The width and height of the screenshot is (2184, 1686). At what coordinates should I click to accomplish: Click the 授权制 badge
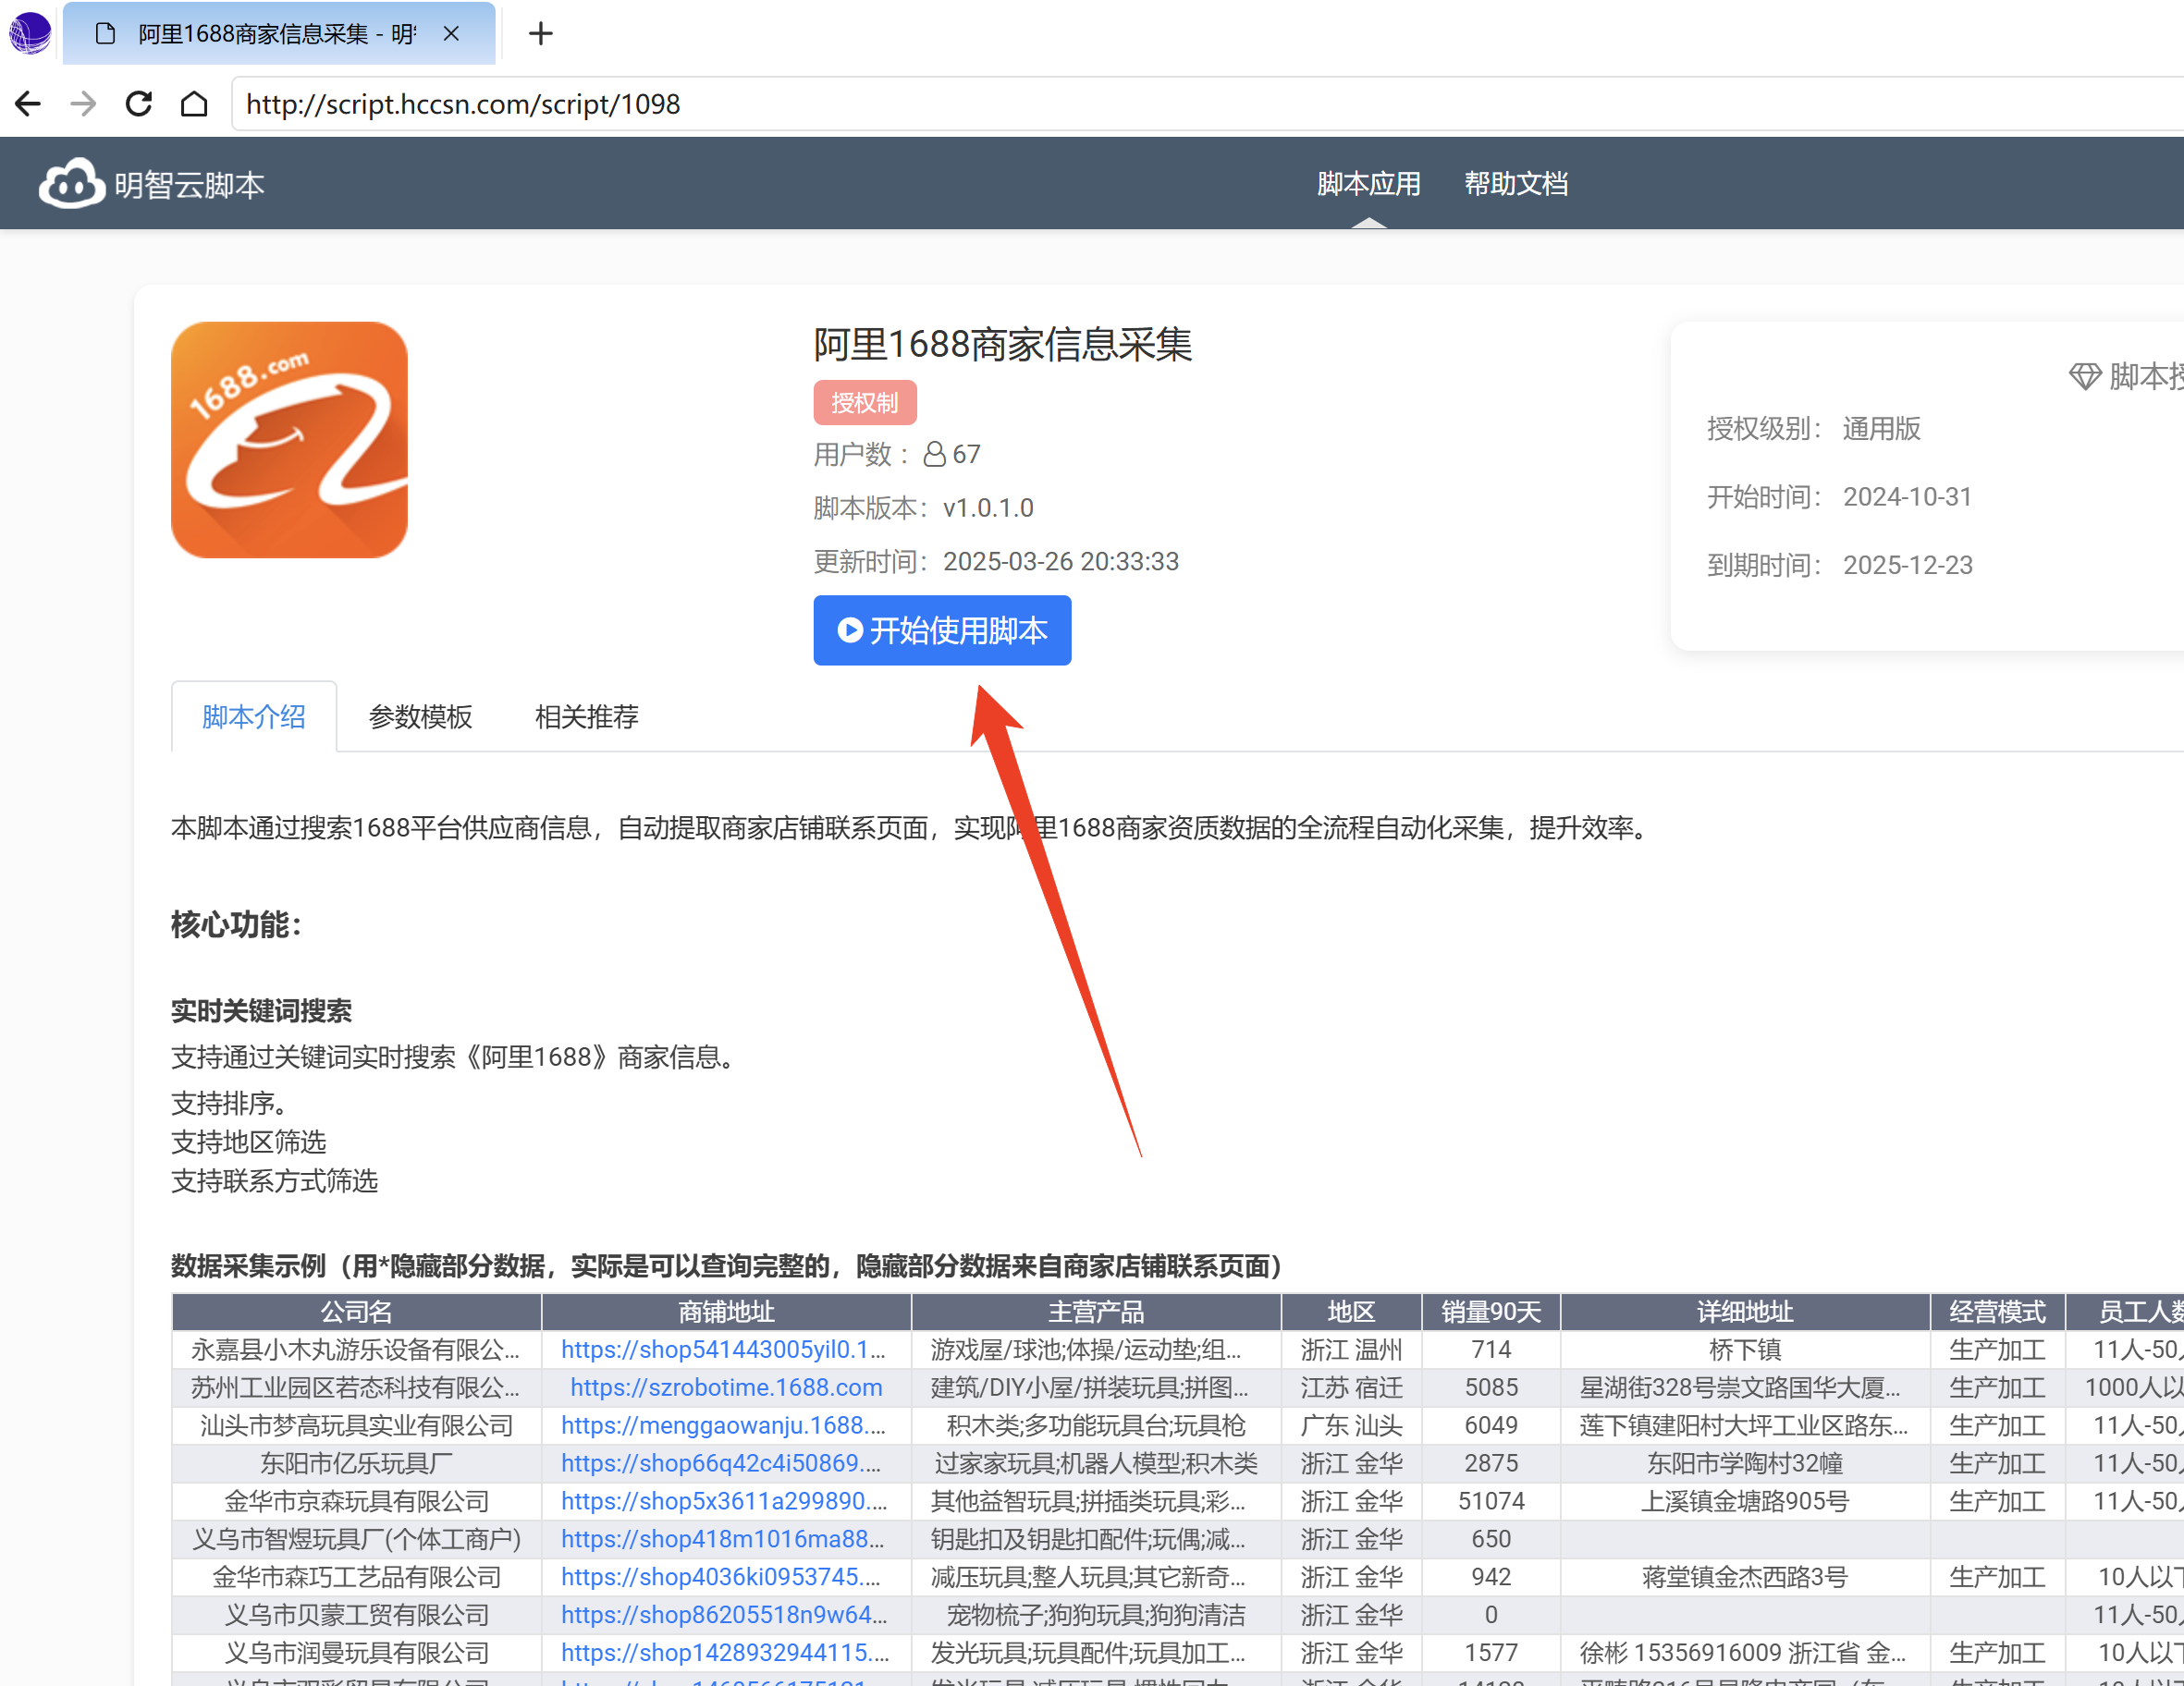[865, 403]
